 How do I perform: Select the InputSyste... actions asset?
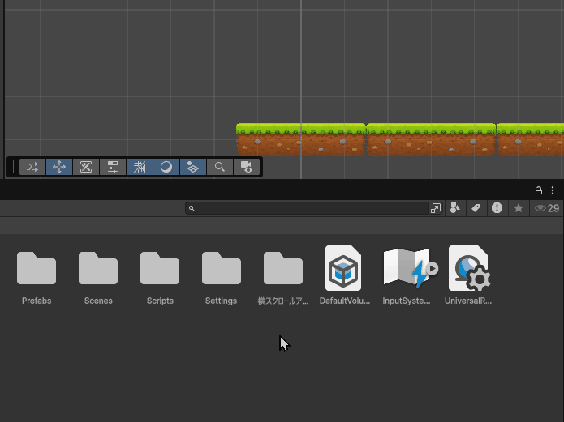click(x=408, y=268)
